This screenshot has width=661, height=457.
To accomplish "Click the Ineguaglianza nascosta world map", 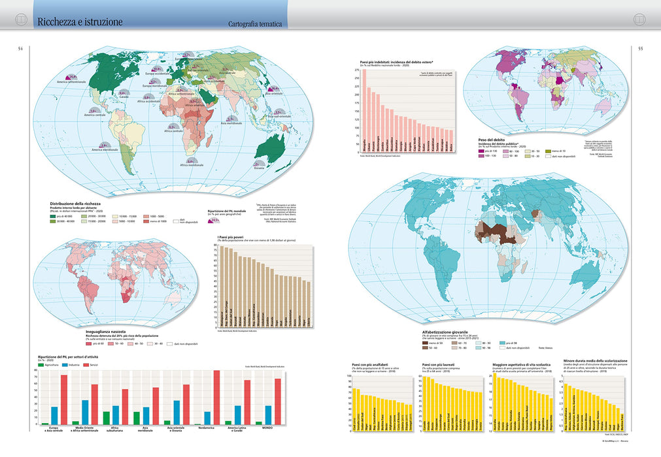I will pos(116,283).
